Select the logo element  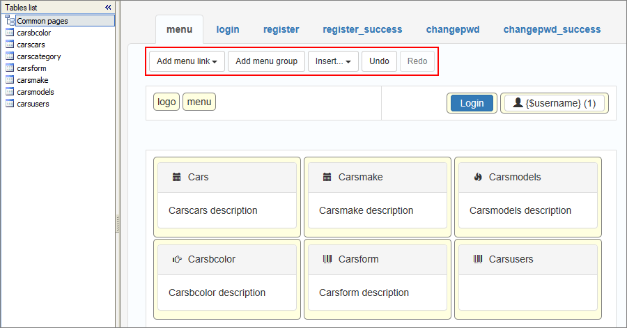coord(167,102)
